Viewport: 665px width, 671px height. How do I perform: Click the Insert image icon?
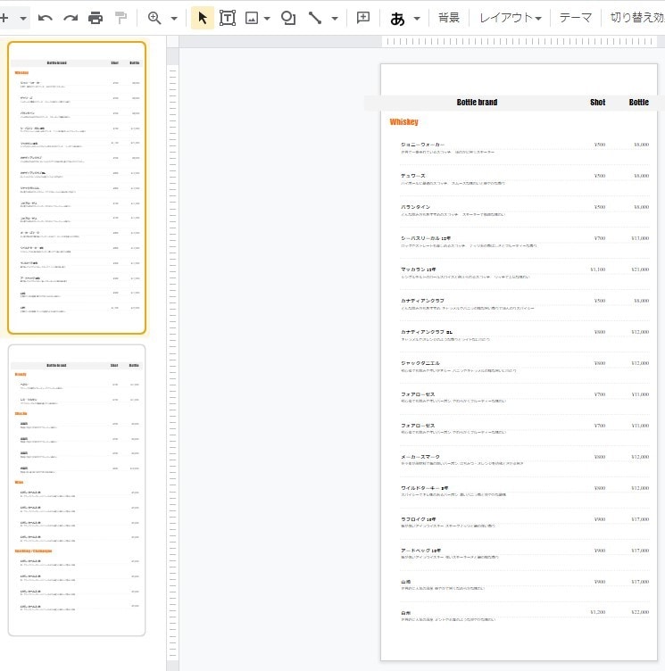click(252, 18)
